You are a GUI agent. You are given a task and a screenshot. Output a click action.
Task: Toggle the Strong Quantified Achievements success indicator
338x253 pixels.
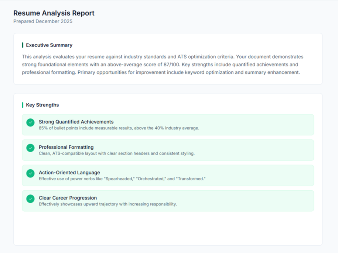pyautogui.click(x=30, y=122)
